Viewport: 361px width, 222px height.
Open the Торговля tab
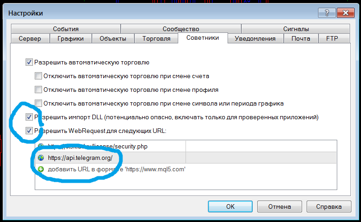[156, 38]
